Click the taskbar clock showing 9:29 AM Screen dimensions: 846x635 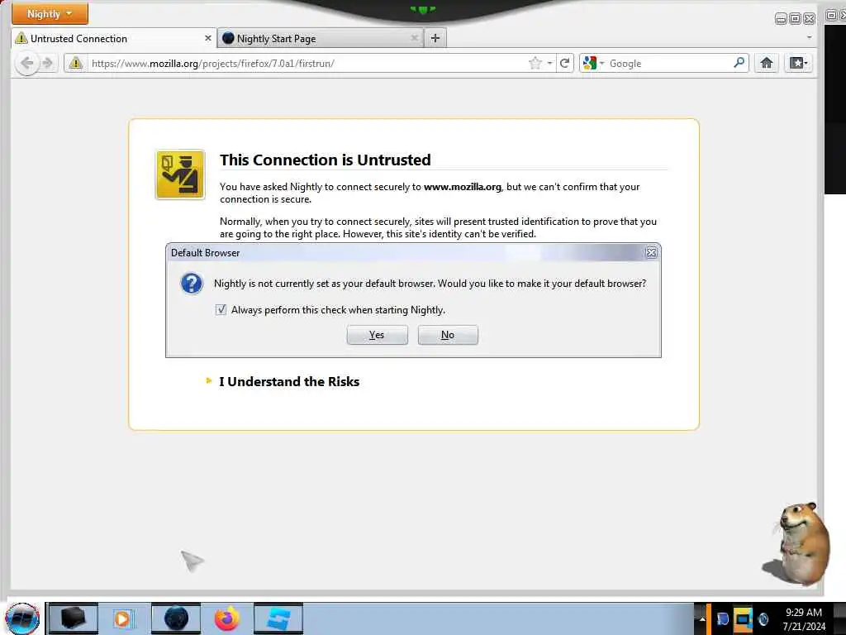pyautogui.click(x=804, y=618)
